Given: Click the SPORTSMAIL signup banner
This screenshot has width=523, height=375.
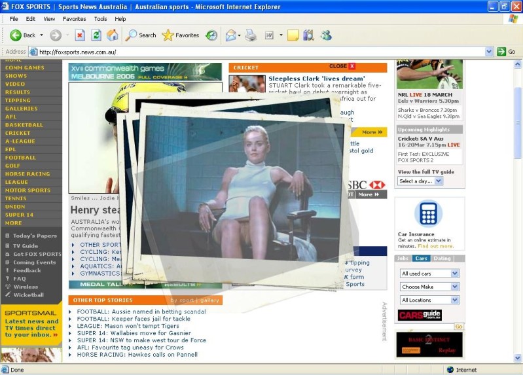Looking at the screenshot, I should point(31,323).
